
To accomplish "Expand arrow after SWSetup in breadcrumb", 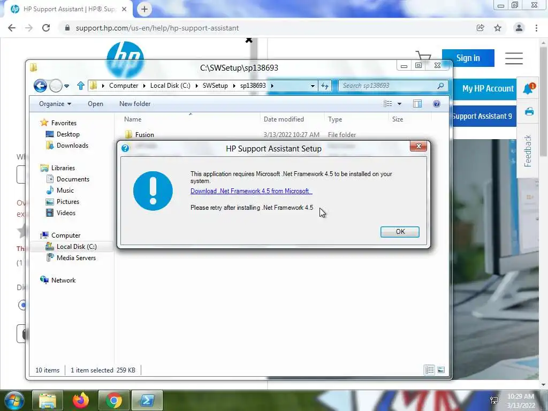I will click(234, 86).
